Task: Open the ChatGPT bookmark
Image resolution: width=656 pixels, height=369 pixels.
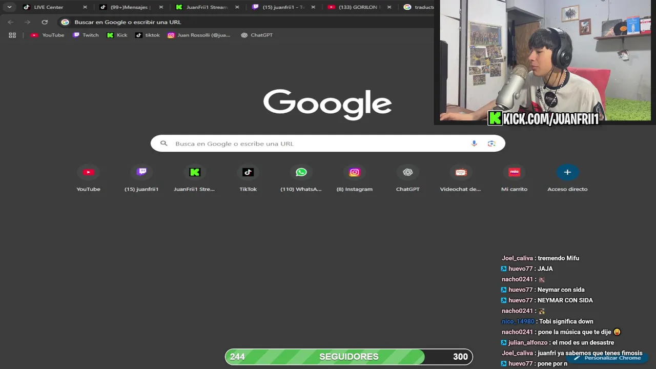Action: (257, 35)
